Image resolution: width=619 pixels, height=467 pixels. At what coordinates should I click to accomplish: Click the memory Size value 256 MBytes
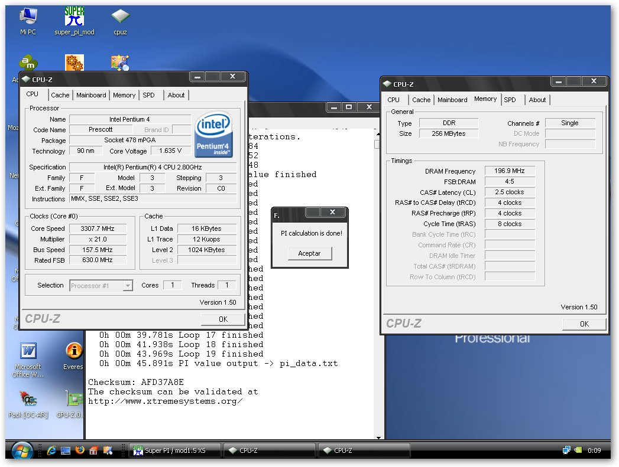click(x=449, y=133)
